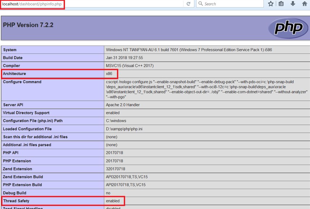Image resolution: width=310 pixels, height=209 pixels.
Task: Select 'D:\xampp\php\php.ini' value
Action: [124, 129]
